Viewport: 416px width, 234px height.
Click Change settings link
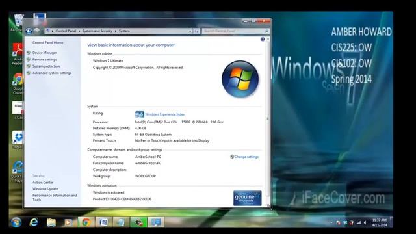(246, 157)
